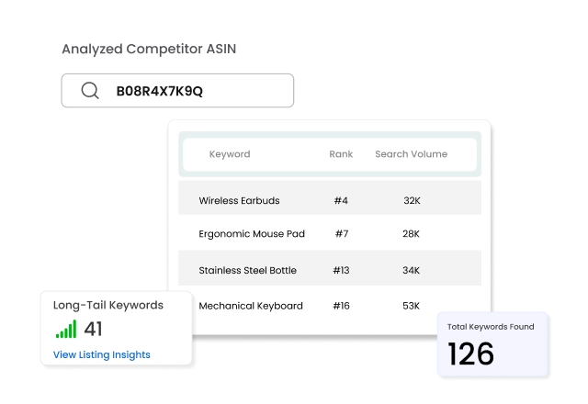Sort by the Rank column header
This screenshot has width=588, height=404.
pos(341,154)
